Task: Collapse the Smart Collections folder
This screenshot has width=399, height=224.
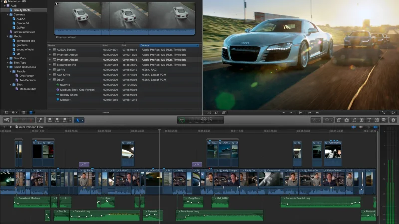Action: pos(8,67)
